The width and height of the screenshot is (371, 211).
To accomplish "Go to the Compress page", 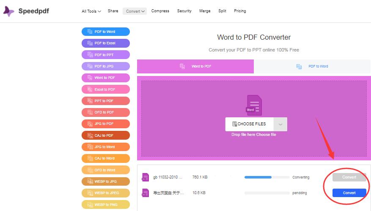I will point(160,11).
